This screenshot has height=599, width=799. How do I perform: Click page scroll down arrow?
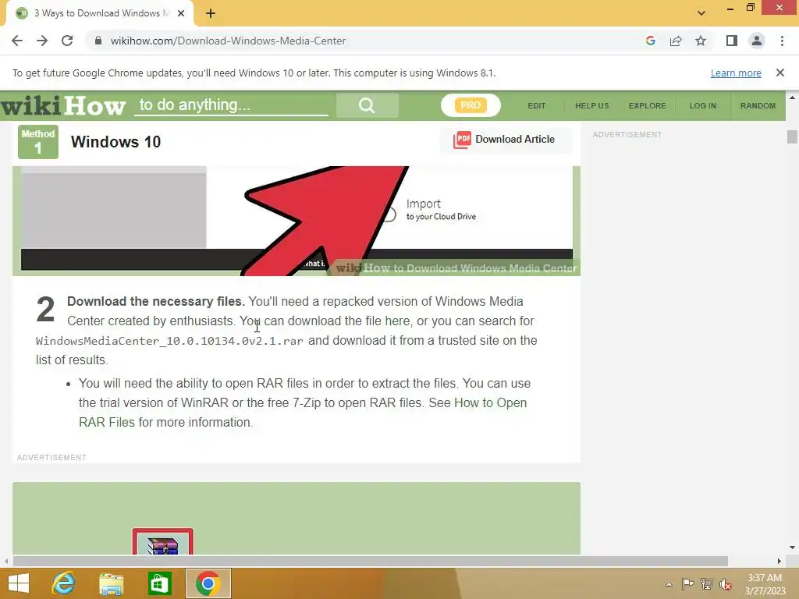792,548
